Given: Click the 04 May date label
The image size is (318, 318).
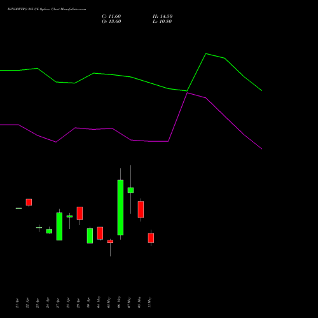Looking at the screenshot, I should click(x=99, y=302).
